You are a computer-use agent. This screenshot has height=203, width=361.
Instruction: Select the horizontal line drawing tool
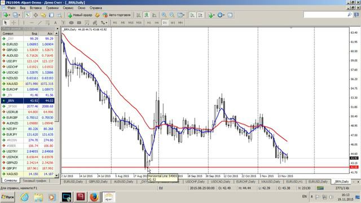click(32, 23)
